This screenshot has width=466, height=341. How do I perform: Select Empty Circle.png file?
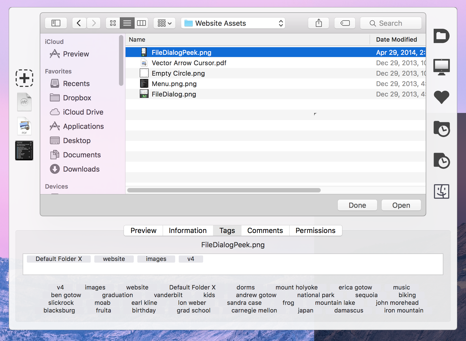point(275,73)
